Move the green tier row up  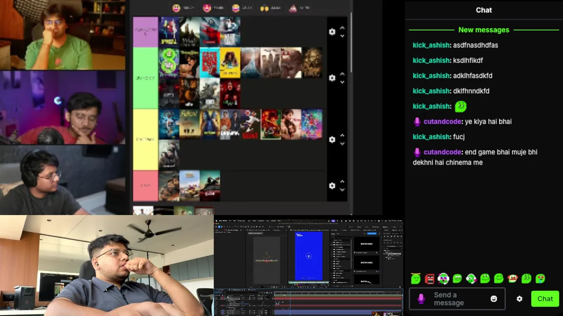[x=342, y=74]
